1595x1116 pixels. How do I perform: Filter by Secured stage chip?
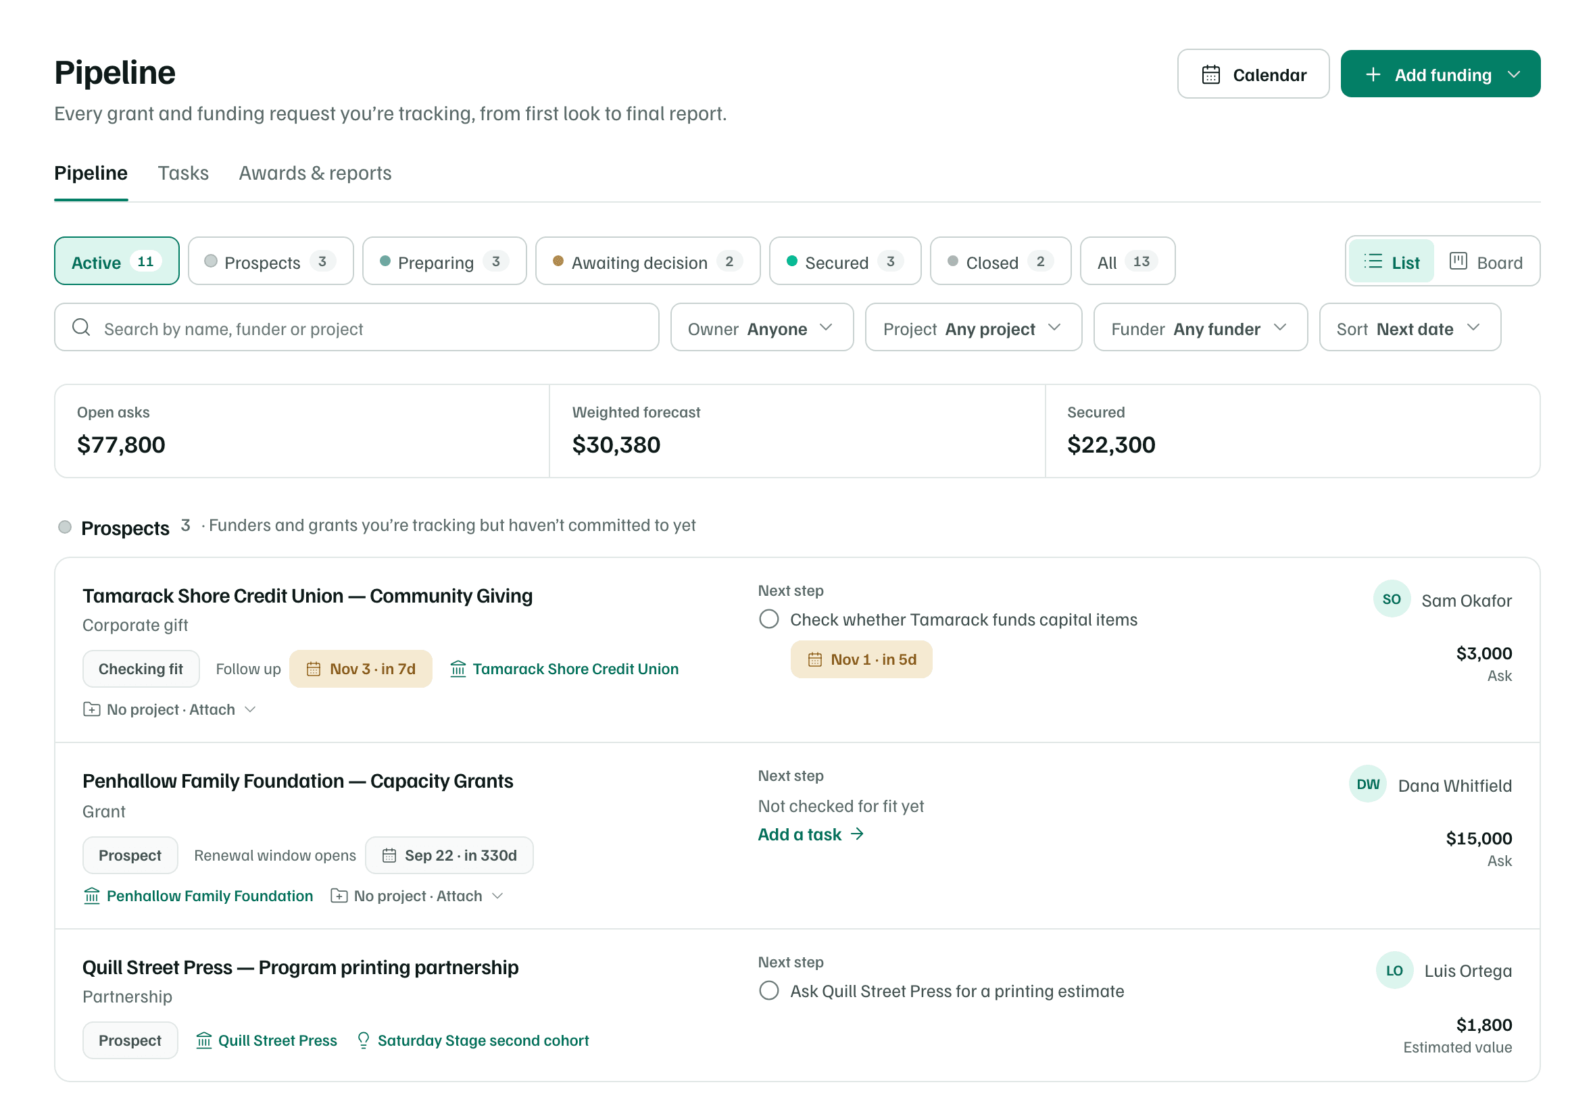[x=845, y=262]
